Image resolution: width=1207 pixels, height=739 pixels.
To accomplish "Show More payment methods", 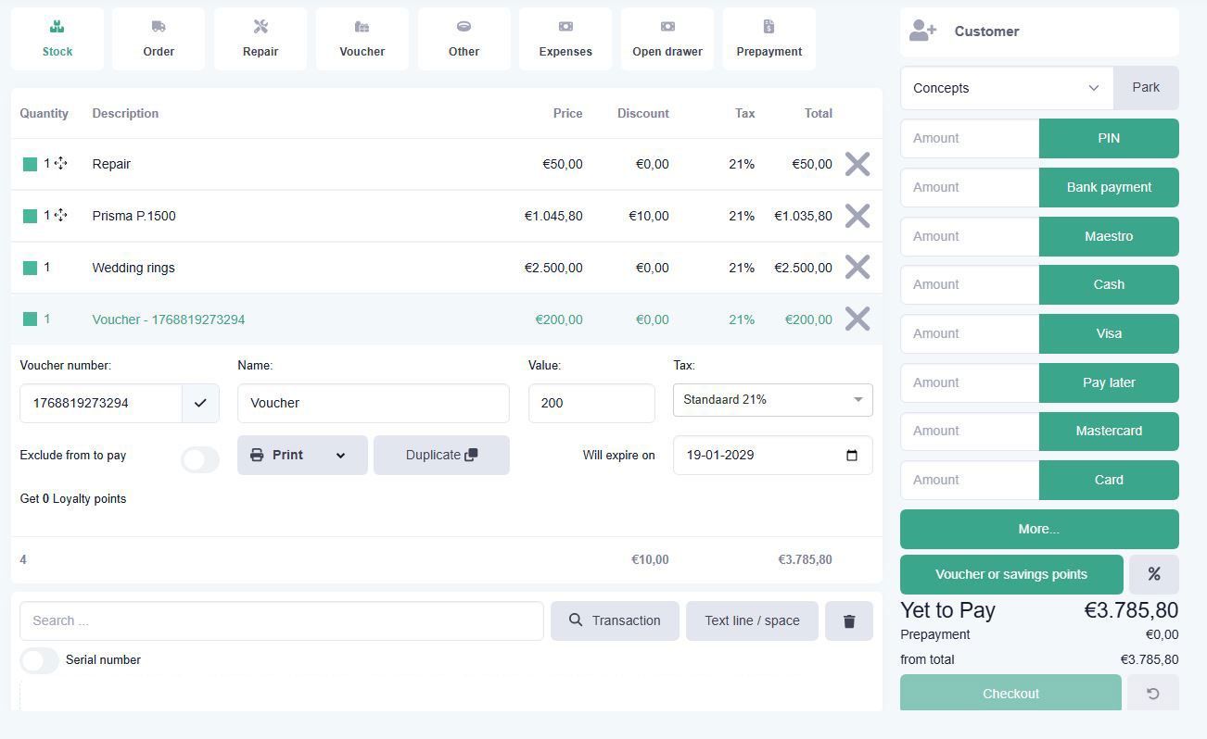I will pyautogui.click(x=1039, y=529).
